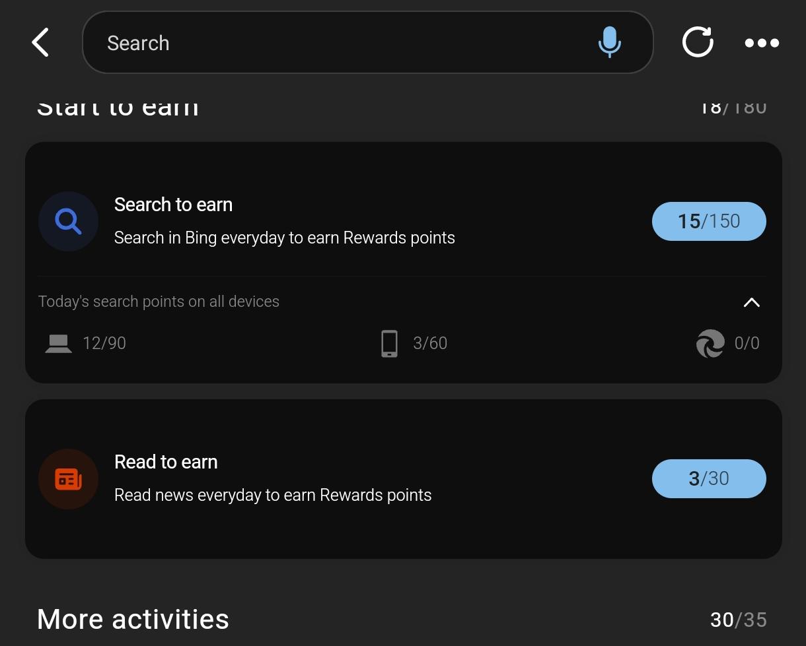The image size is (806, 646).
Task: Select the Edge browser points icon
Action: point(710,343)
